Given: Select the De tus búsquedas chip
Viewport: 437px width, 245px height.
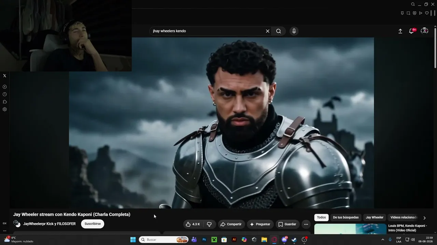Looking at the screenshot, I should [x=346, y=217].
